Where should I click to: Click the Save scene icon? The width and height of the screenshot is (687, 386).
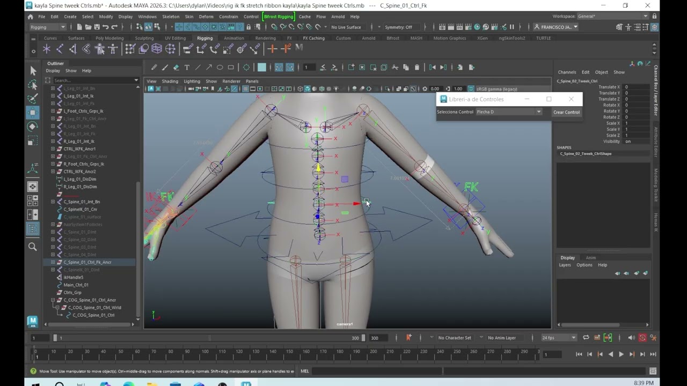pos(97,27)
